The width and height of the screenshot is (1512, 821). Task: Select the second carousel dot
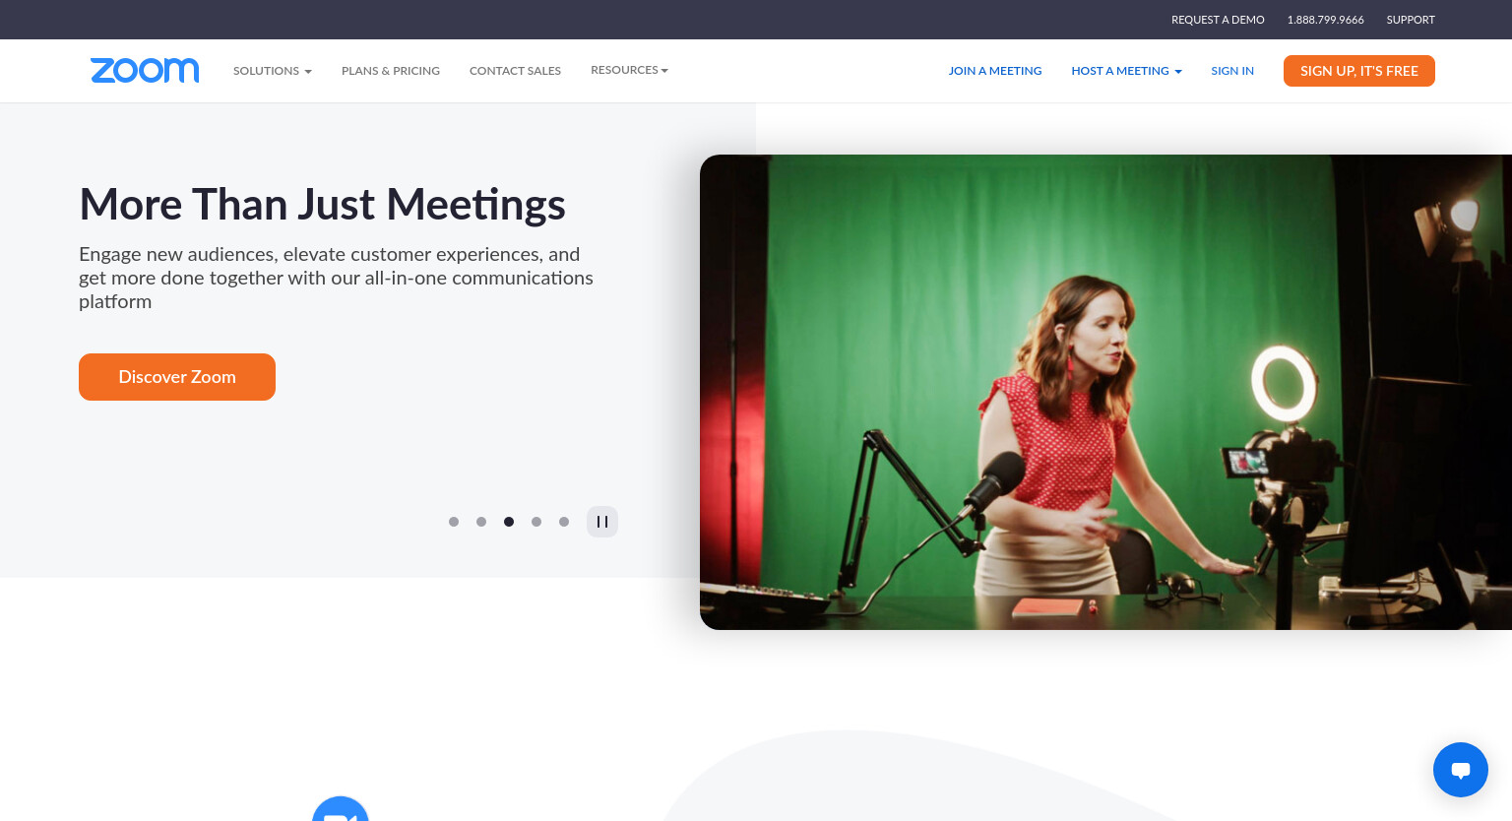481,522
